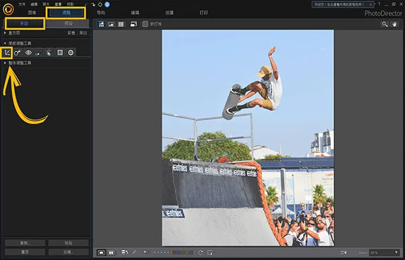Apply the red color label swatch
This screenshot has width=405, height=260.
tap(174, 253)
